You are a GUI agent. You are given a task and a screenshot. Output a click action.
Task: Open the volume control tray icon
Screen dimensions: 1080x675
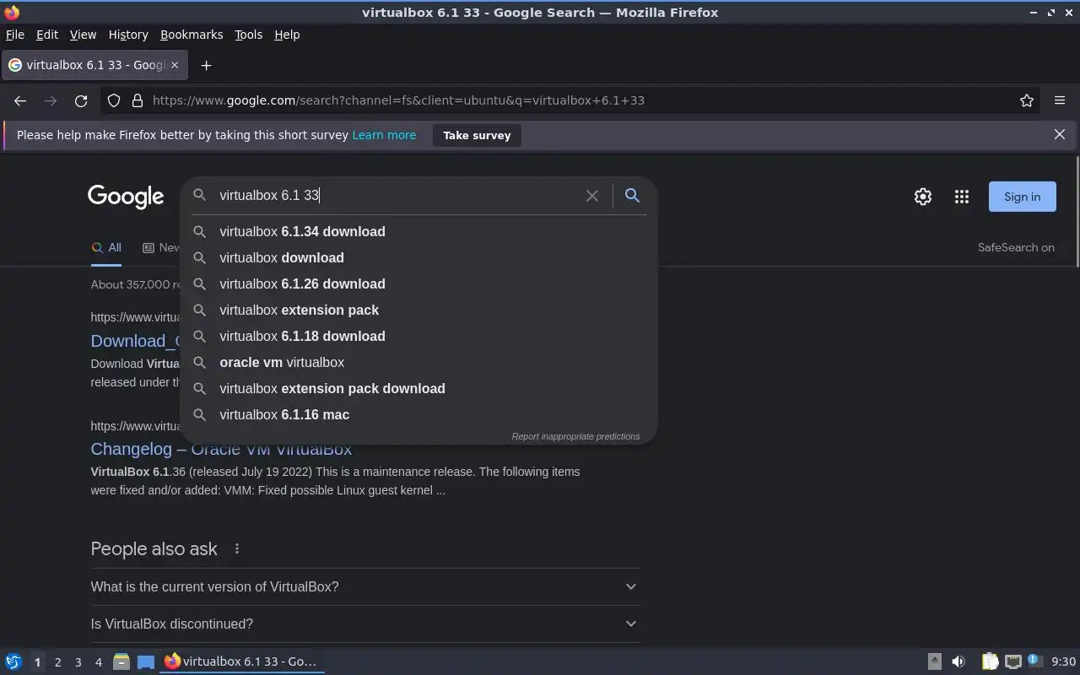[958, 661]
